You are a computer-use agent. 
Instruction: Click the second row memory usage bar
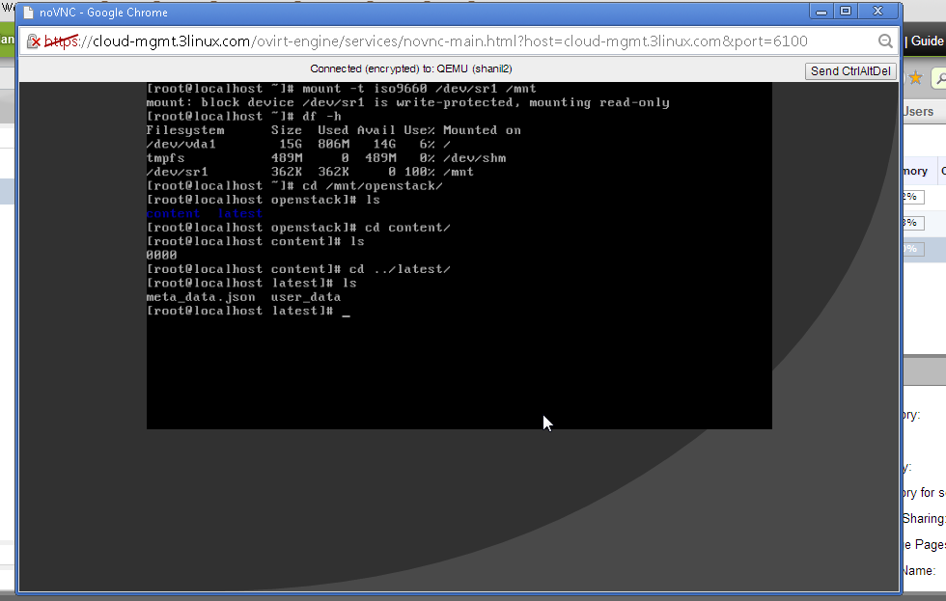click(x=912, y=223)
